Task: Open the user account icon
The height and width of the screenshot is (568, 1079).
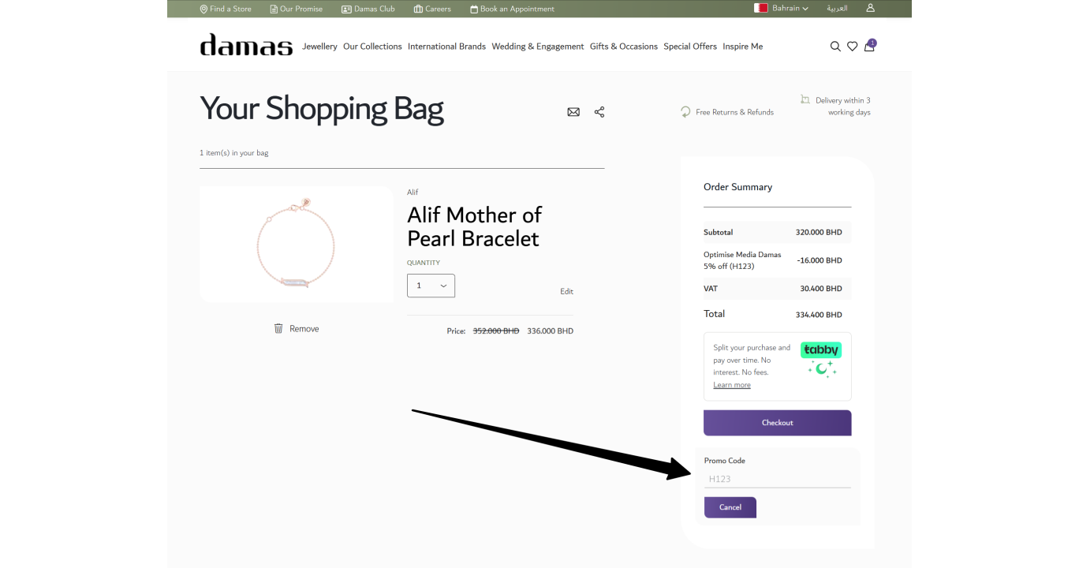Action: pyautogui.click(x=871, y=9)
